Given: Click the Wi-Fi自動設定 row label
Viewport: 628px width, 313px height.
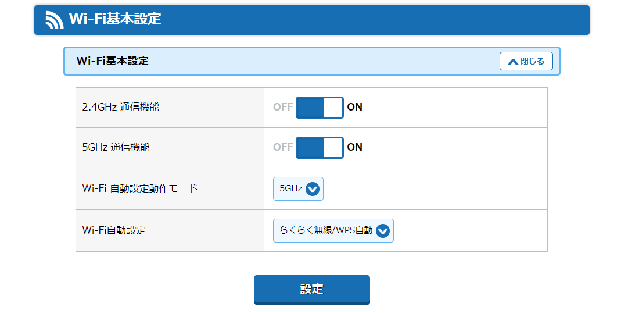Looking at the screenshot, I should click(114, 230).
